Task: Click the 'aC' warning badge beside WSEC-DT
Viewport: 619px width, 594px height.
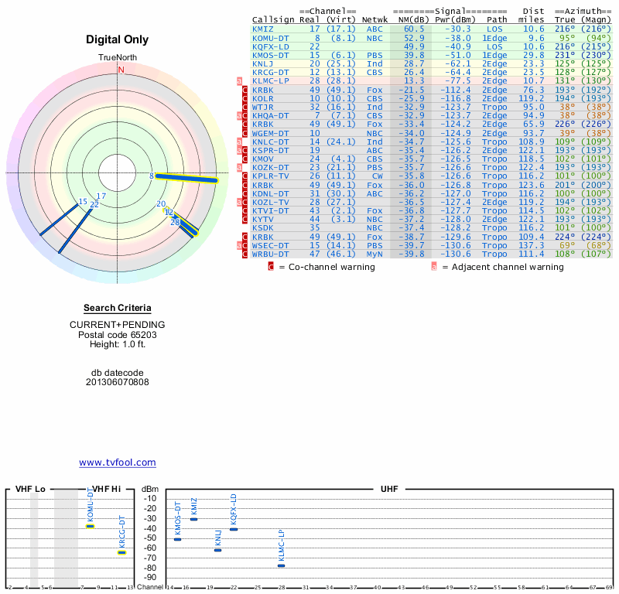Action: 242,245
